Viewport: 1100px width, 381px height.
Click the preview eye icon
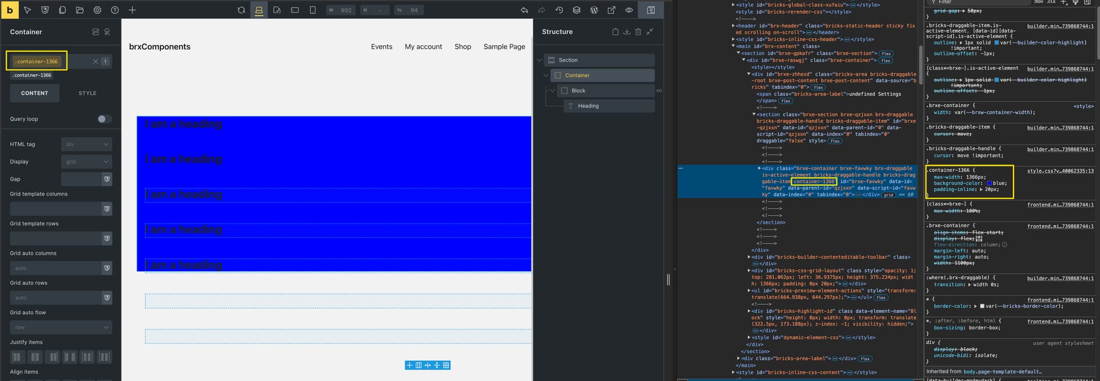629,10
